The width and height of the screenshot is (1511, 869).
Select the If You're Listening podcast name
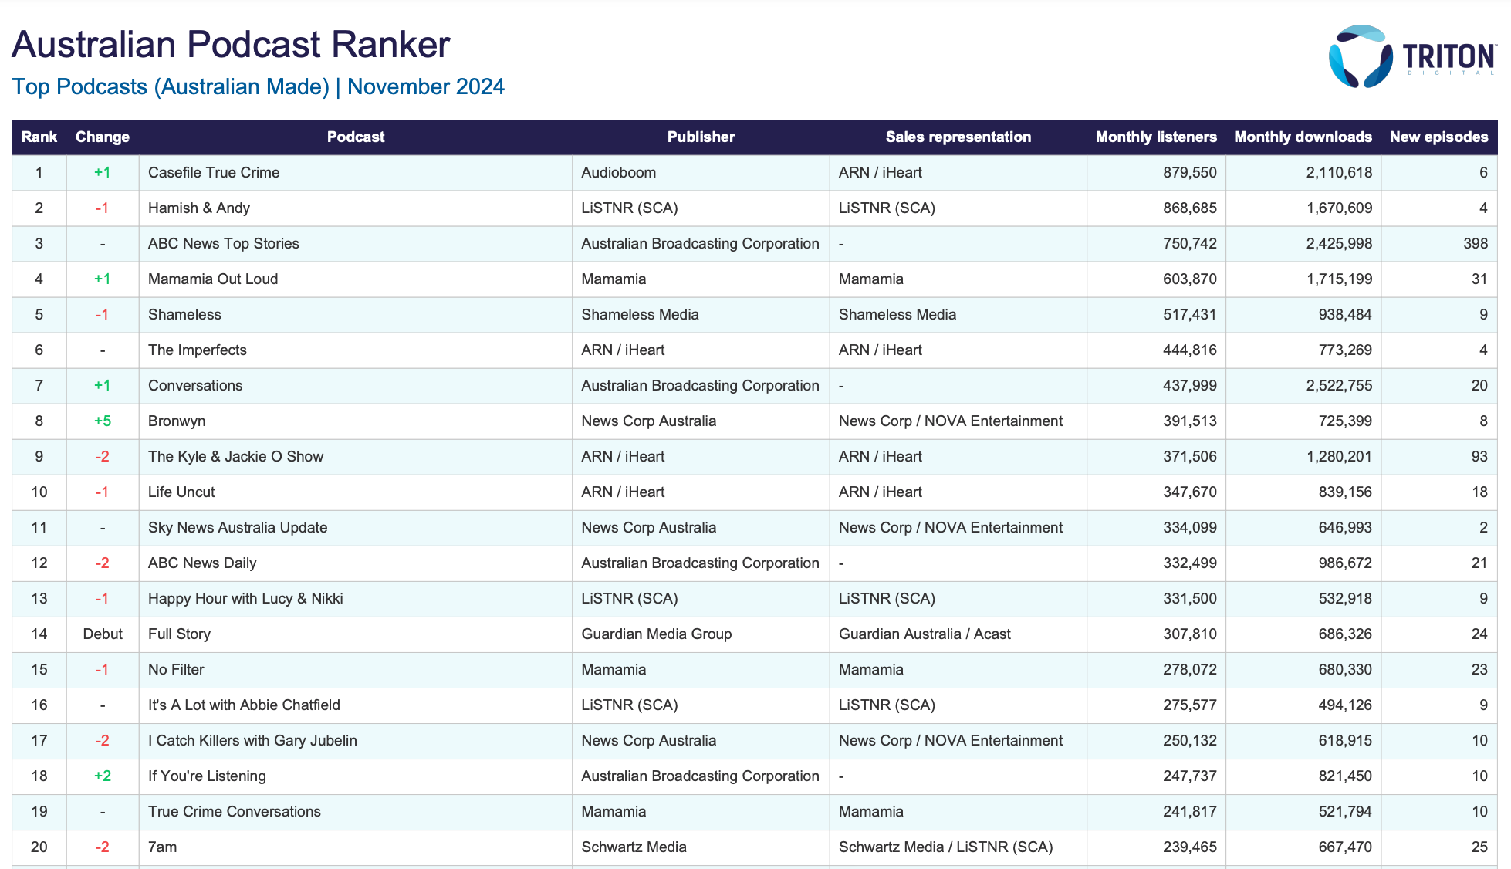click(207, 776)
